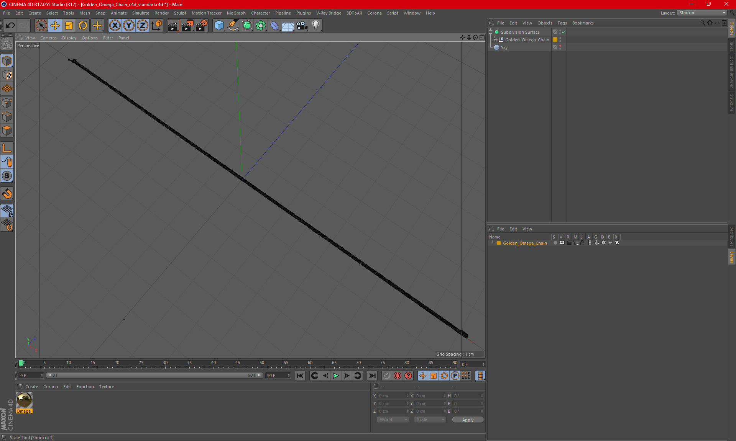Click the Golden_Omega_Chain layer color tag
Viewport: 736px width, 441px height.
click(555, 40)
